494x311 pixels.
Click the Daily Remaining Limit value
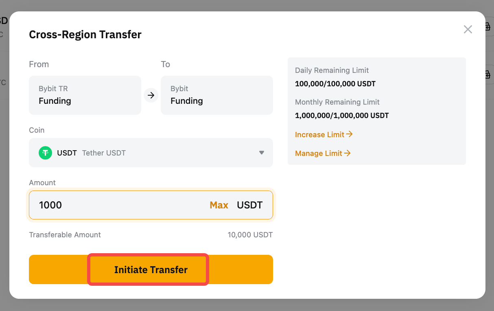[335, 84]
